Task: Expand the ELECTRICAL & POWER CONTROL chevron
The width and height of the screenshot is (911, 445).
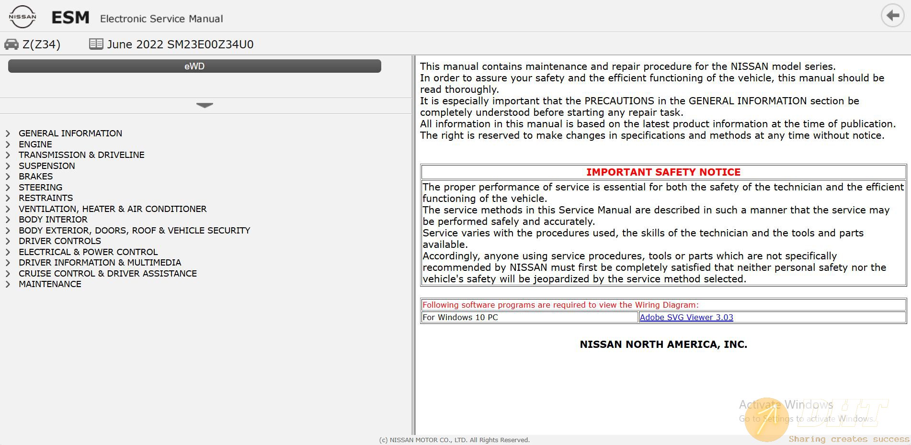Action: pyautogui.click(x=8, y=252)
